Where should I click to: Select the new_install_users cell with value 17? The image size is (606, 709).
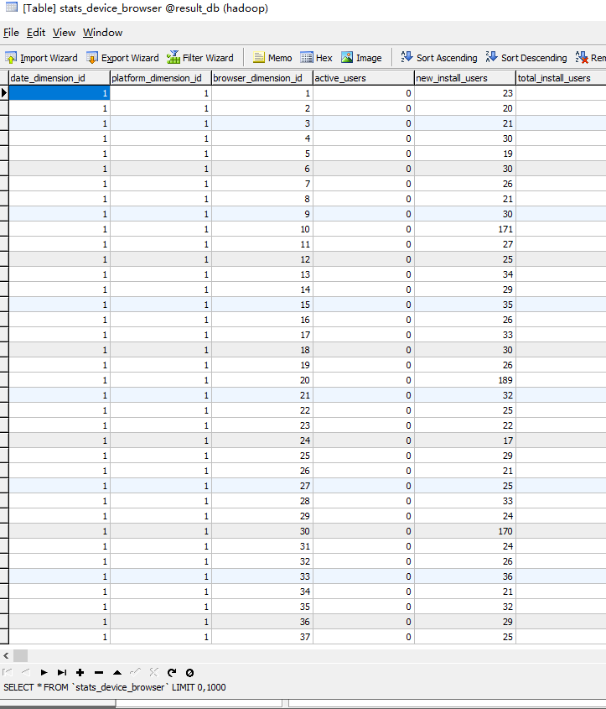coord(464,441)
